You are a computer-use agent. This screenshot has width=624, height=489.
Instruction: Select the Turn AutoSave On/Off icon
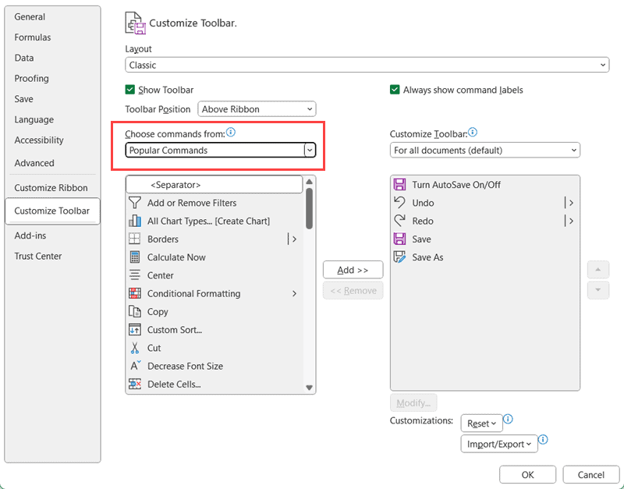pyautogui.click(x=400, y=185)
